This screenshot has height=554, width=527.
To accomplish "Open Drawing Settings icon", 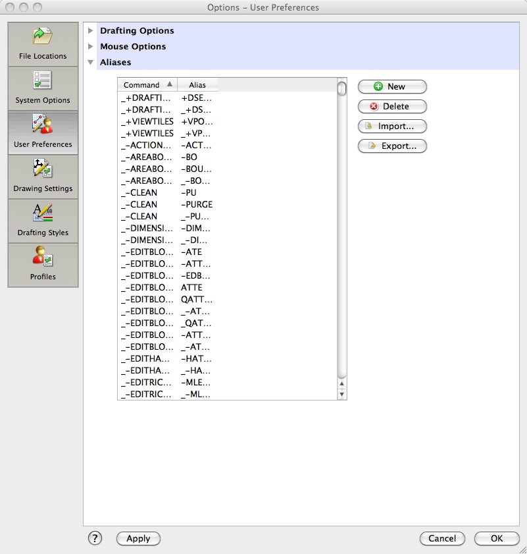I will pyautogui.click(x=43, y=177).
